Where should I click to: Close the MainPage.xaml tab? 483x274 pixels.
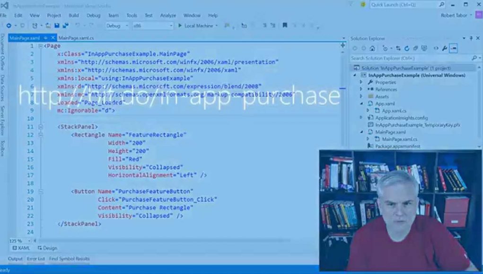(53, 38)
